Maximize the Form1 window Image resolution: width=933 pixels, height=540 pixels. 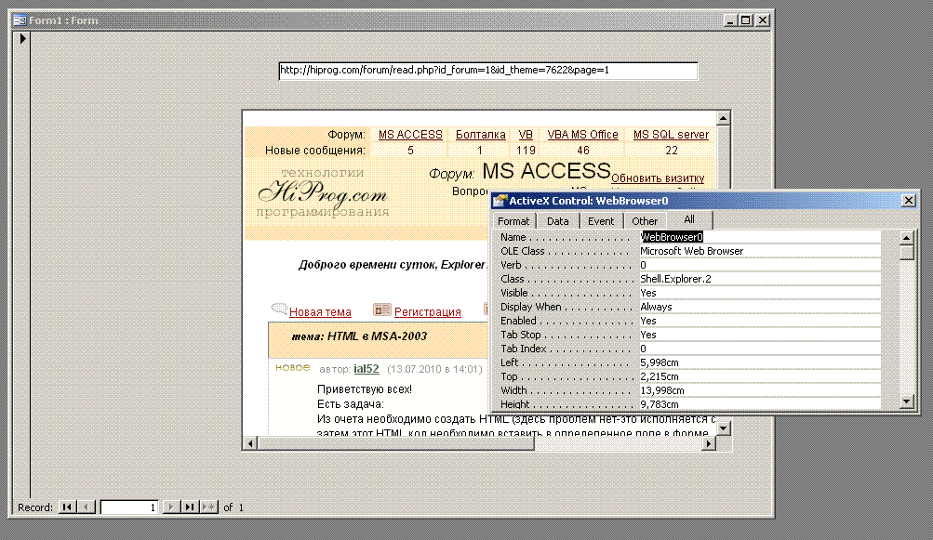[746, 20]
